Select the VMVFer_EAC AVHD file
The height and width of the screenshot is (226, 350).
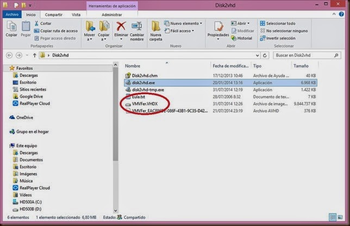221,111
